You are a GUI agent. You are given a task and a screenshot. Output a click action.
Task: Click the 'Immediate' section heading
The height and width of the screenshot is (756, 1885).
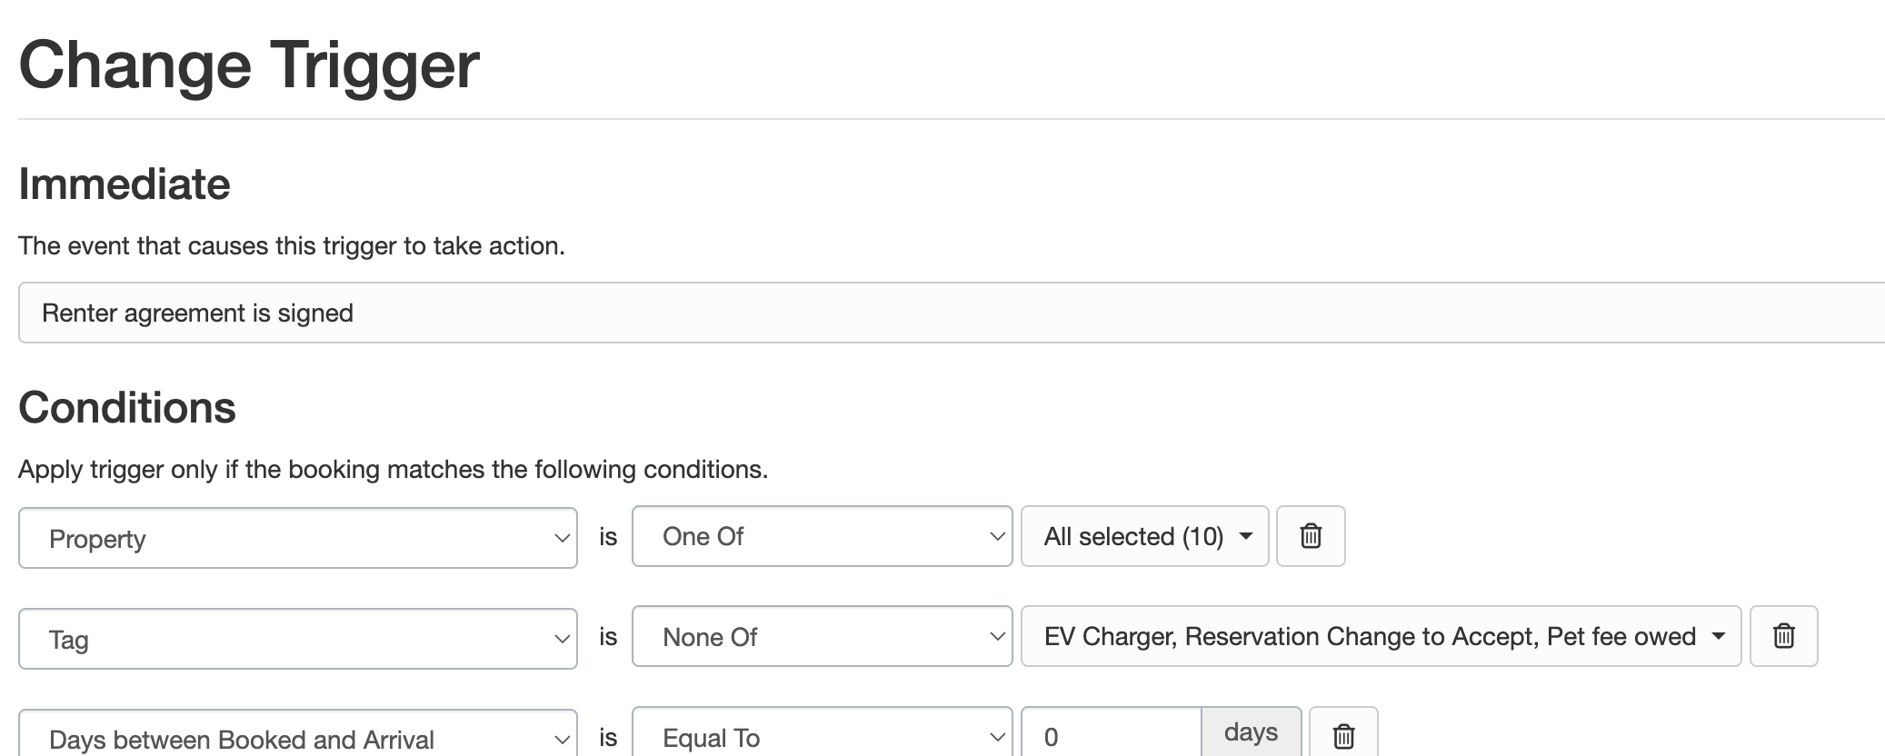[x=125, y=184]
